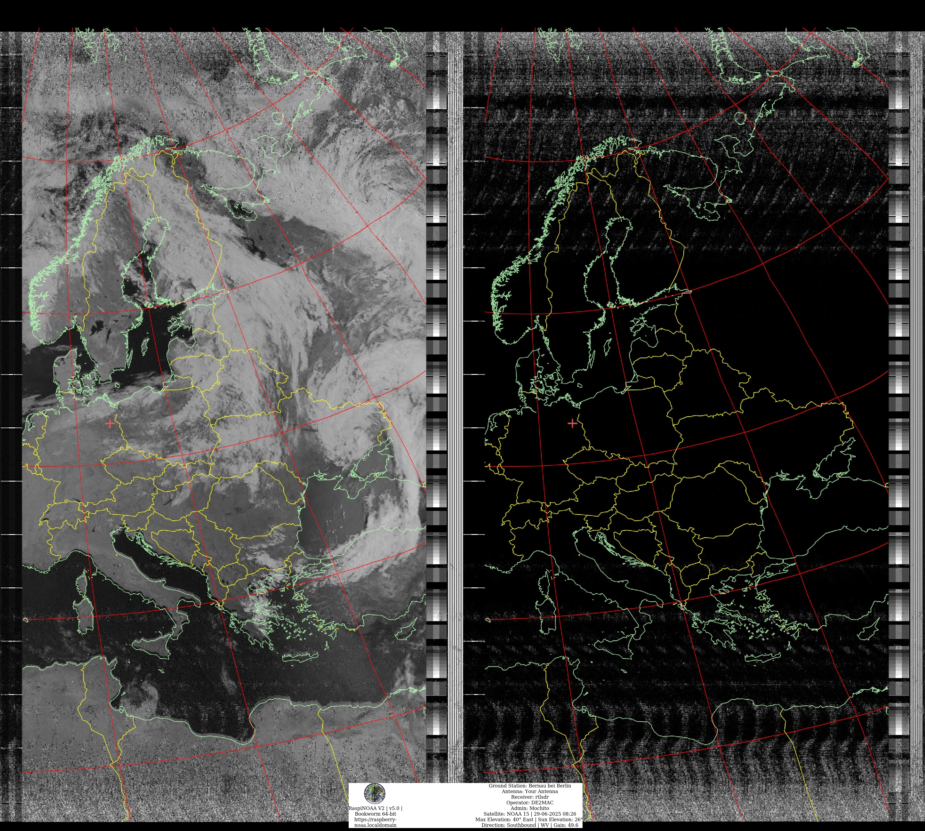Click the weather satellite receiving station logo
Viewport: 925px width, 831px height.
click(x=374, y=794)
